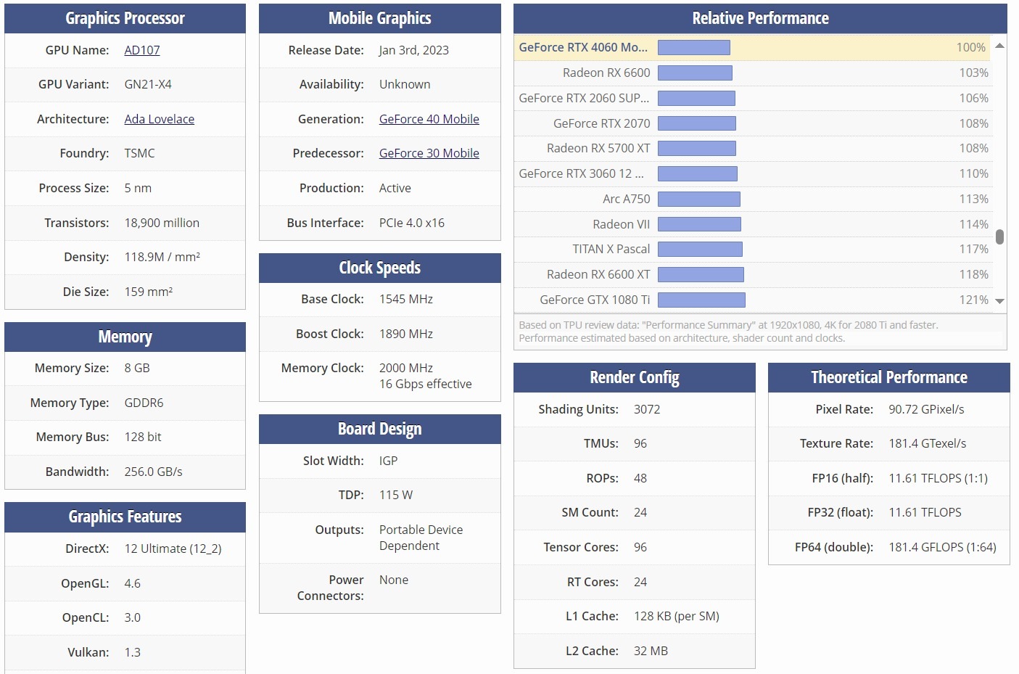
Task: Click the GDDR6 memory type value
Action: pos(144,403)
